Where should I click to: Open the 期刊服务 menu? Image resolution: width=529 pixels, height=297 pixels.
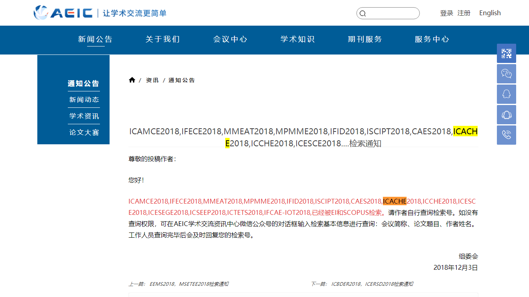(365, 39)
